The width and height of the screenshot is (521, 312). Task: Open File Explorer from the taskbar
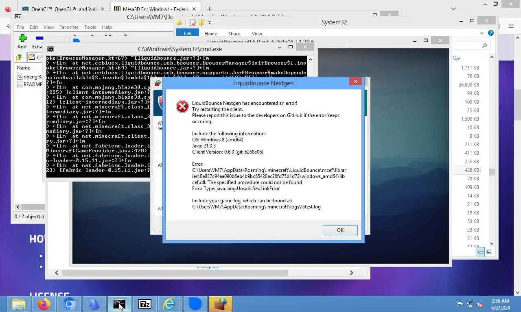(x=19, y=304)
